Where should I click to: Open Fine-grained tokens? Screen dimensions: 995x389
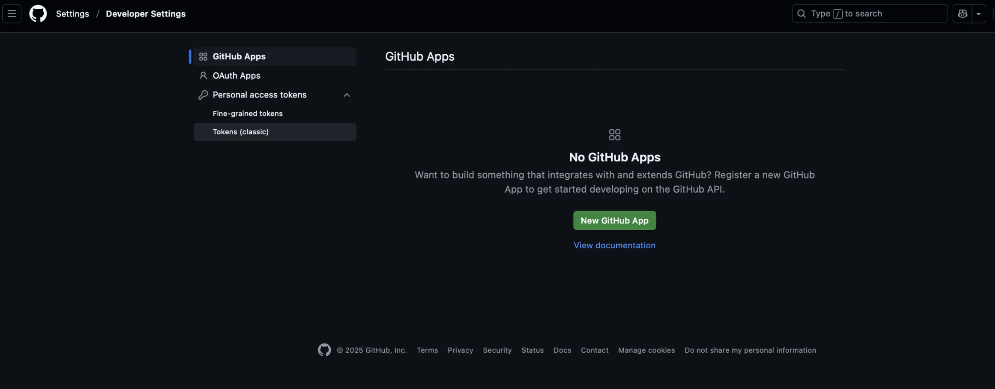[275, 114]
